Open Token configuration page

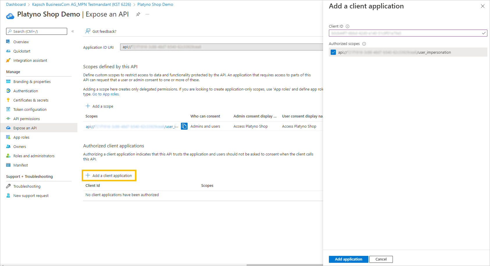pos(30,109)
